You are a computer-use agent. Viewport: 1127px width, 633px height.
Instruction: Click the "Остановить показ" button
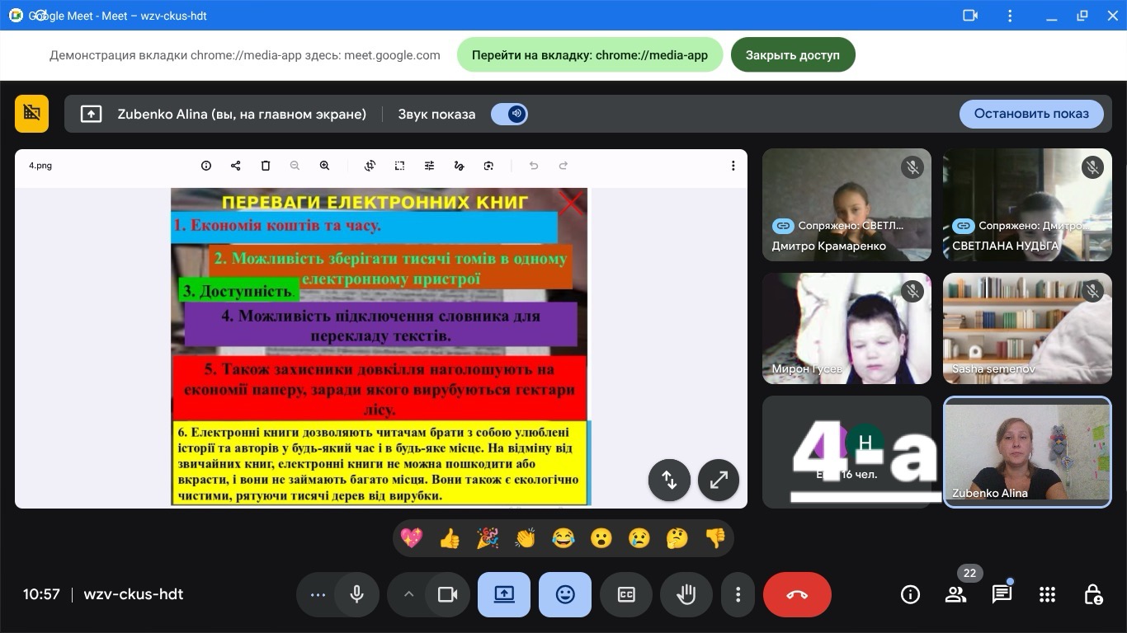point(1030,114)
